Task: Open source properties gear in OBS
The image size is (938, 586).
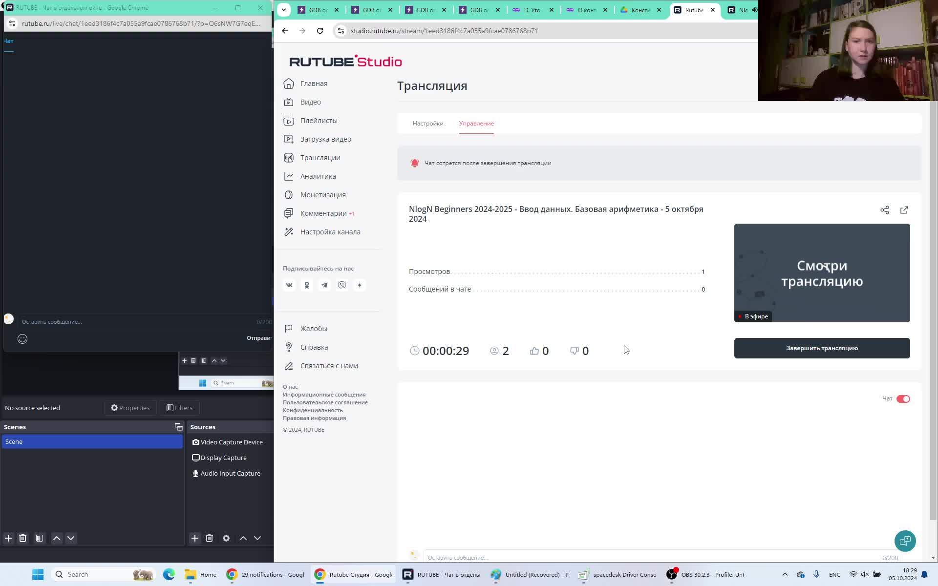Action: tap(226, 538)
